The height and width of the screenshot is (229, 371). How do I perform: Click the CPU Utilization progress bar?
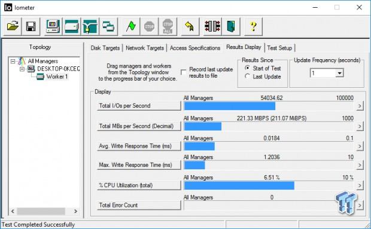(269, 185)
